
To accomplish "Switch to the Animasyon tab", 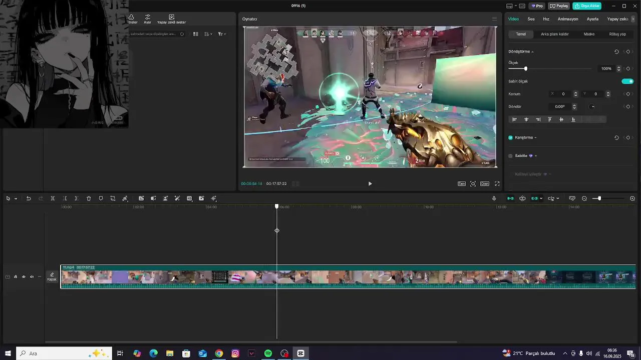I will point(568,19).
